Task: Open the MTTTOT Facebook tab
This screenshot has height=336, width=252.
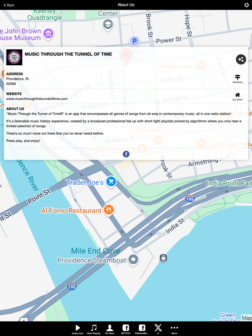Action: [126, 329]
